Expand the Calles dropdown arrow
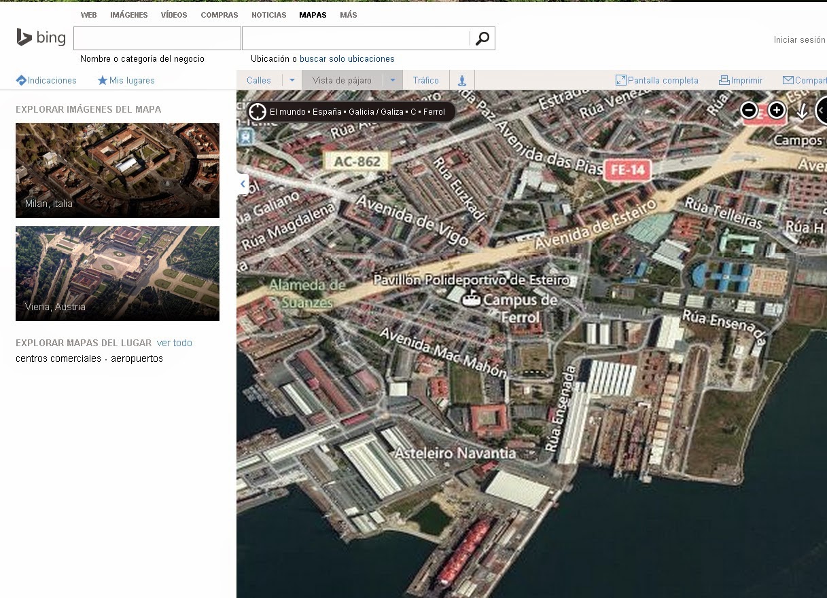Image resolution: width=827 pixels, height=598 pixels. click(x=292, y=80)
